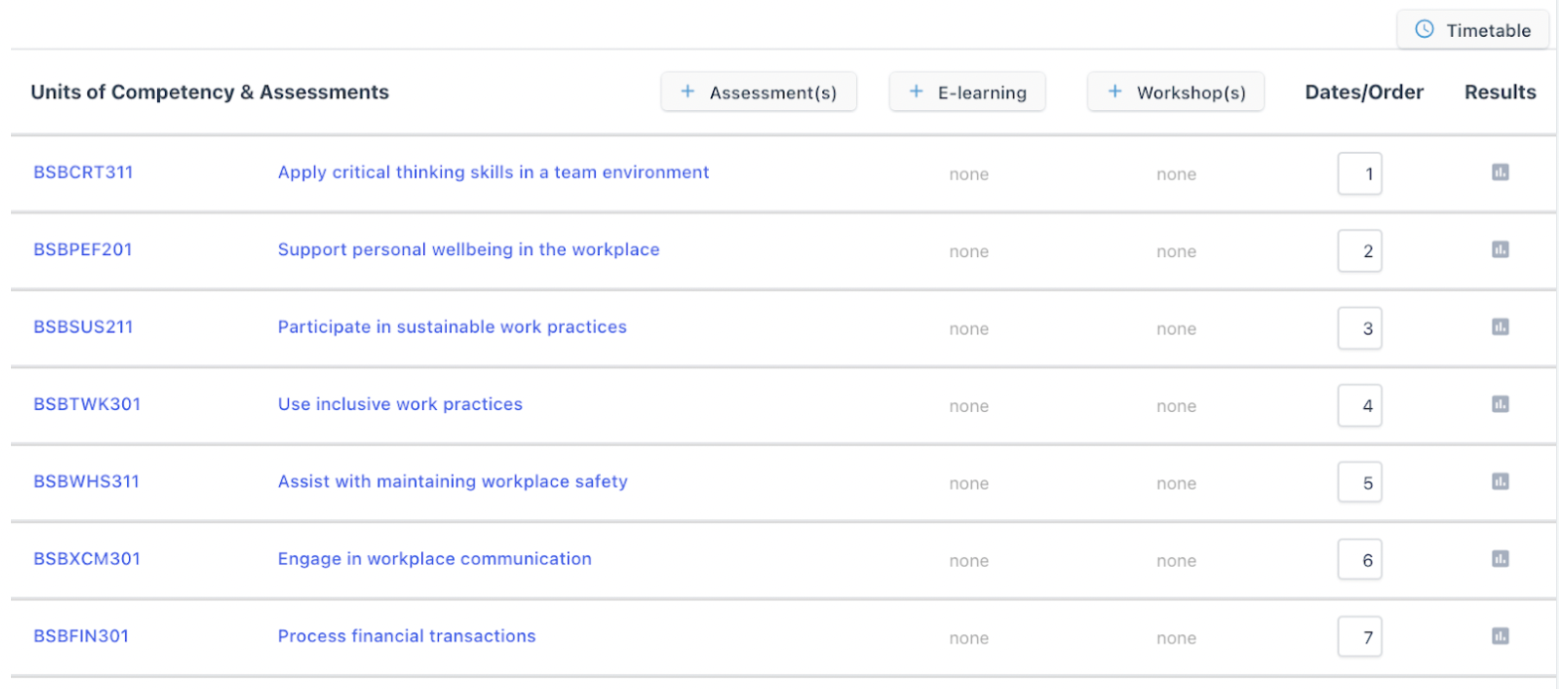The image size is (1559, 689).
Task: Open results icon for BSBSUS211 row
Action: tap(1499, 328)
